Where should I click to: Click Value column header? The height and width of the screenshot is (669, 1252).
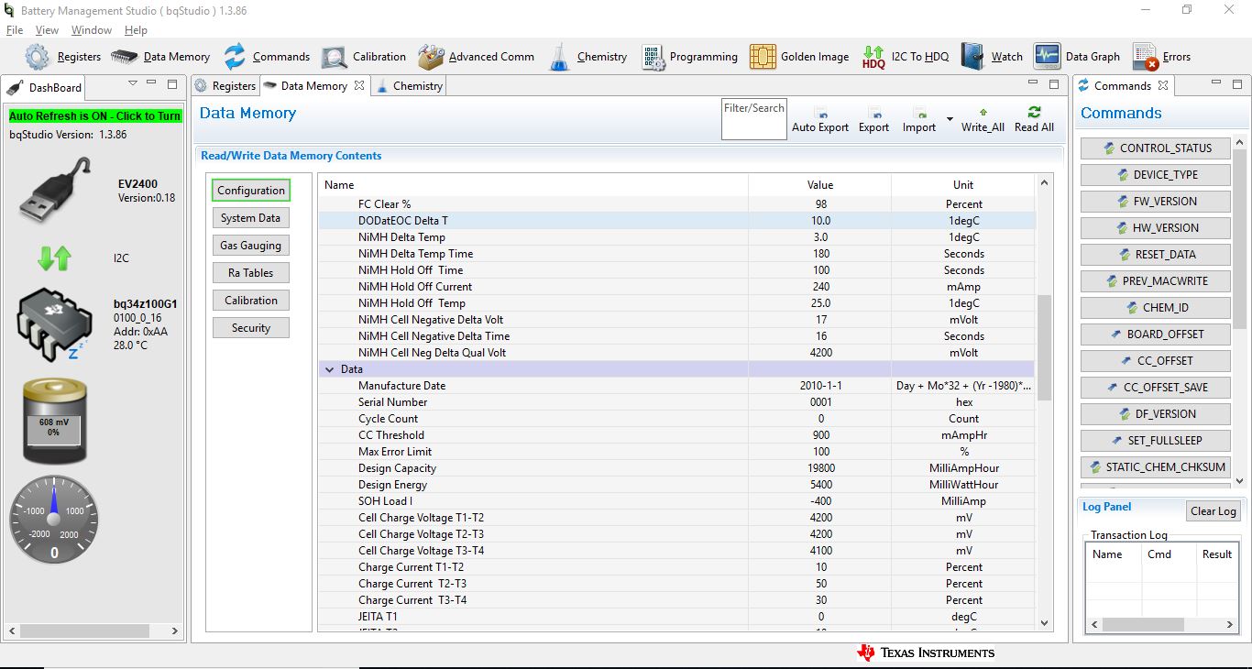pyautogui.click(x=820, y=185)
